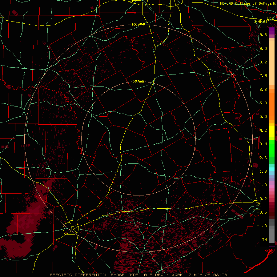Pick the cyan band in the color bar
Image resolution: width=277 pixels, height=277 pixels.
(x=272, y=169)
